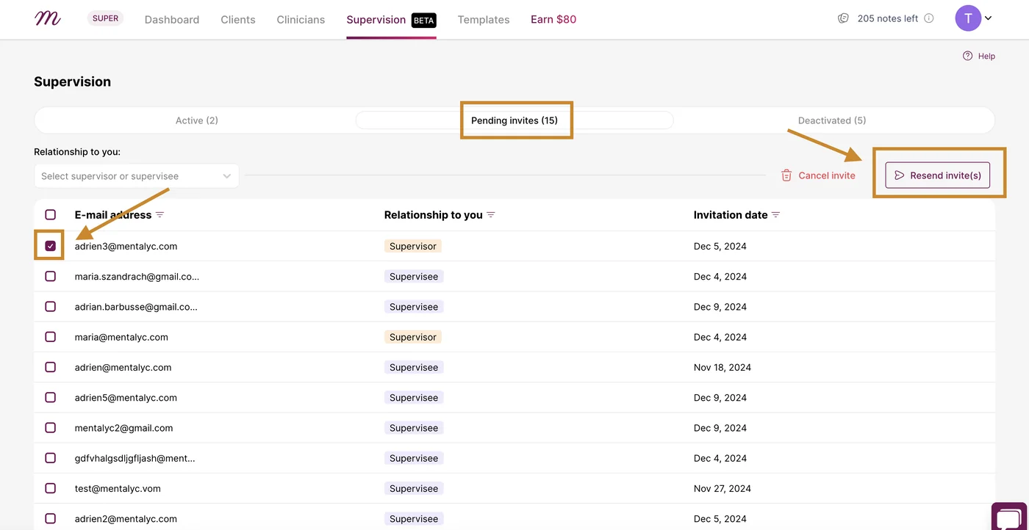Open the Clinicians nav item
Image resolution: width=1029 pixels, height=530 pixels.
pyautogui.click(x=301, y=20)
